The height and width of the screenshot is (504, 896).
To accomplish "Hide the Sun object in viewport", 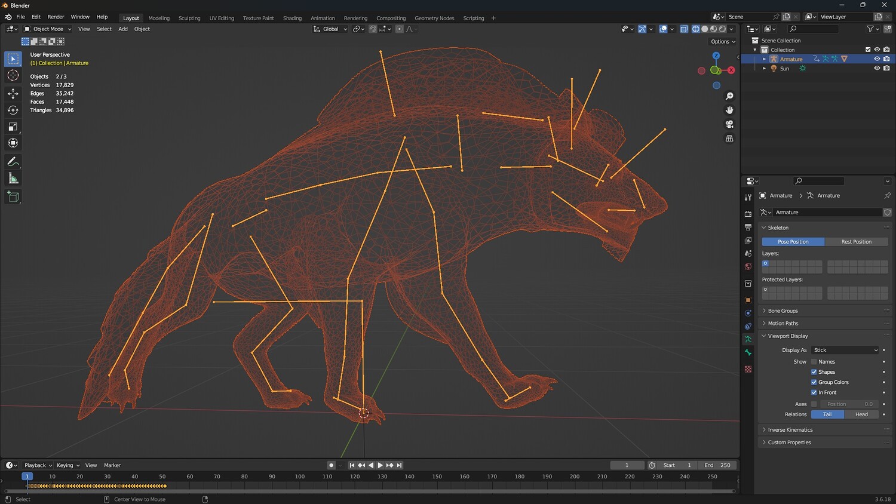I will click(877, 69).
